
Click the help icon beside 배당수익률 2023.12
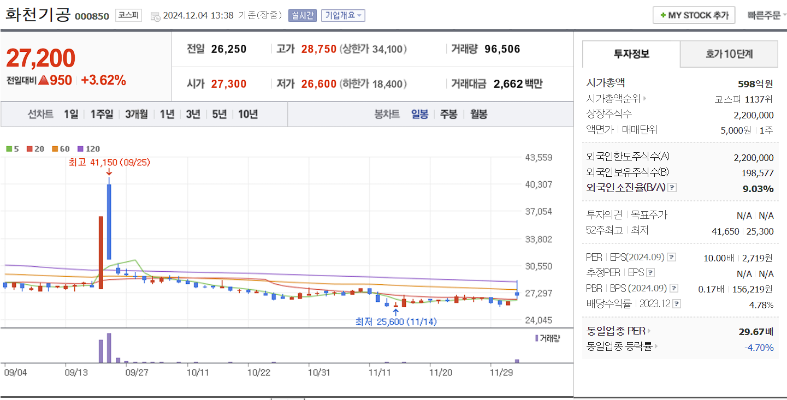point(677,304)
